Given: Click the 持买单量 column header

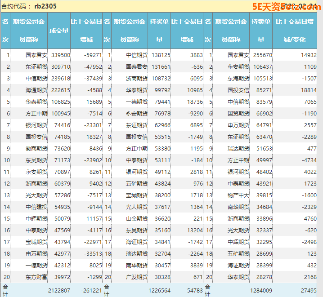Looking at the screenshot, I should pos(159,31).
